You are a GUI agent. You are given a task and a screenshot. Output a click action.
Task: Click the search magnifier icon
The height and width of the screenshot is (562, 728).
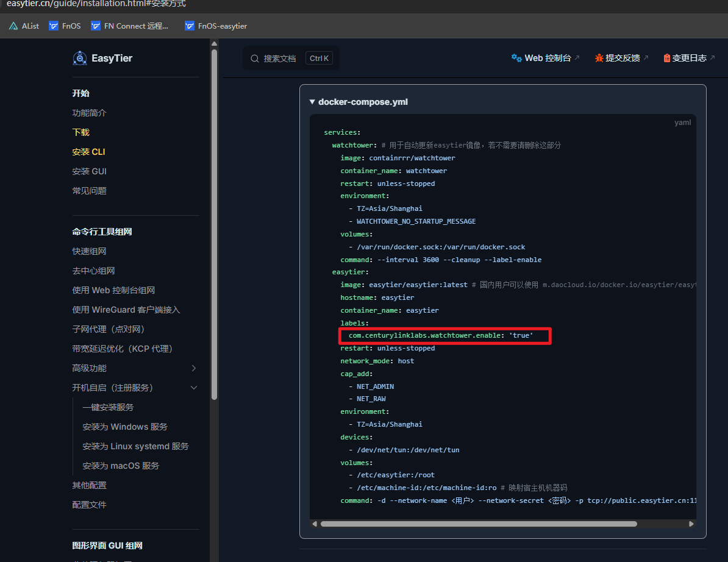[x=254, y=59]
